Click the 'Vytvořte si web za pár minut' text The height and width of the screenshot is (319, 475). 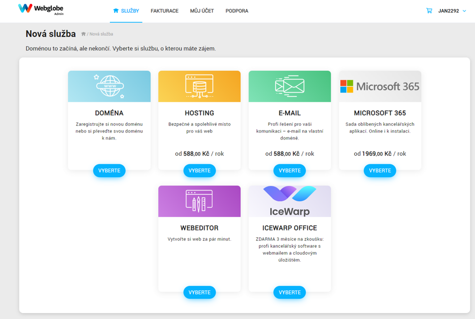[x=199, y=239]
